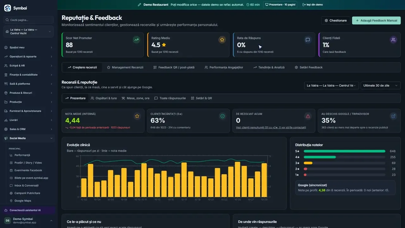Image resolution: width=405 pixels, height=228 pixels.
Task: Expand the Finanțe & contabilitate sidebar section
Action: [28, 75]
